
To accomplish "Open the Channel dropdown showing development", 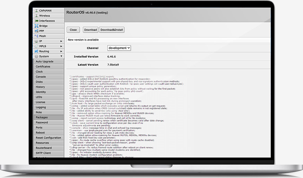I will [119, 48].
